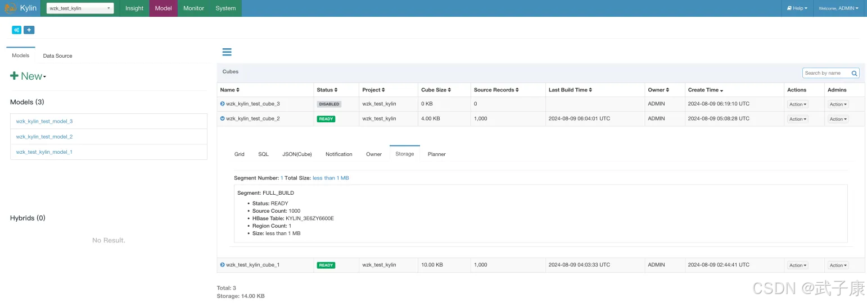This screenshot has width=867, height=303.
Task: Open the wzk_kylin_test_model_2 link
Action: (x=44, y=137)
